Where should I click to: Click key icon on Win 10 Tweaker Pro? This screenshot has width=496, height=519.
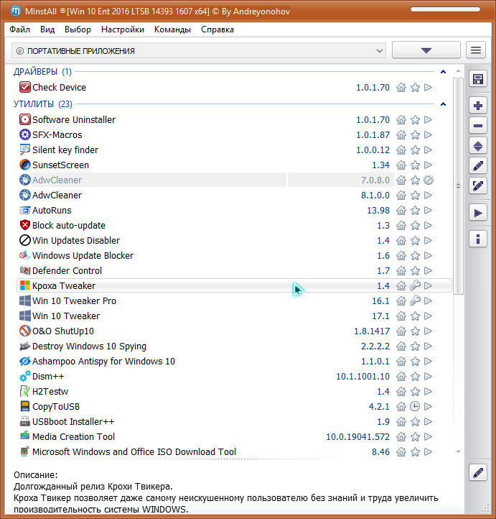pyautogui.click(x=415, y=301)
